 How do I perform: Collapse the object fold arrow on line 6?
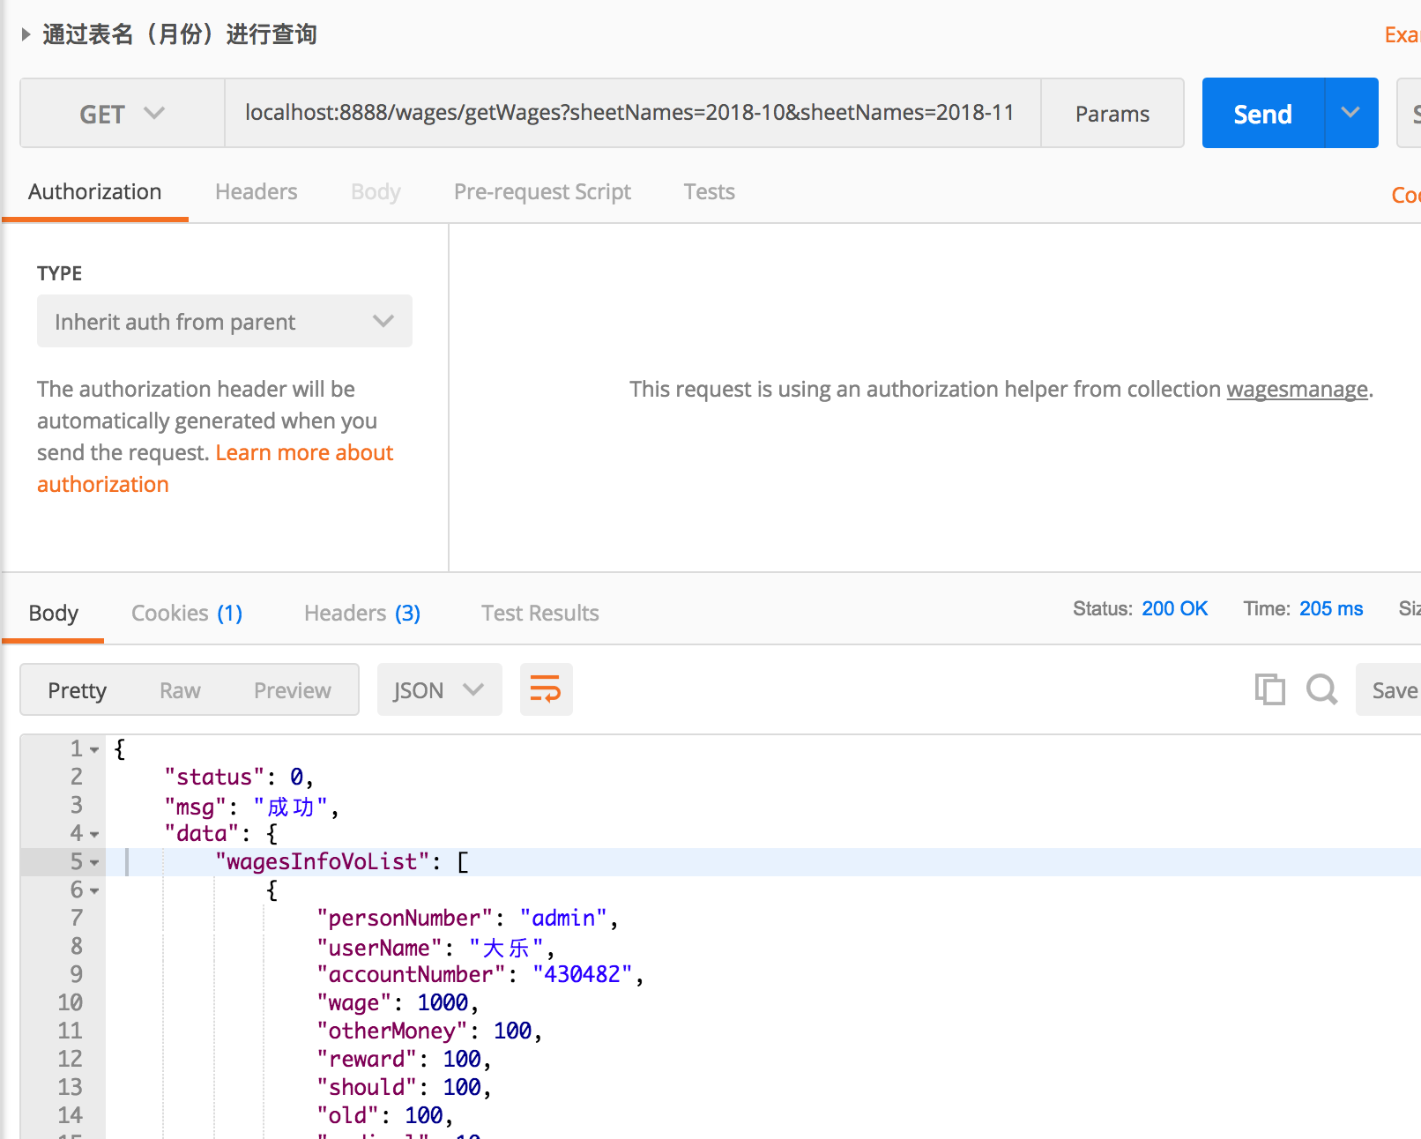coord(94,891)
